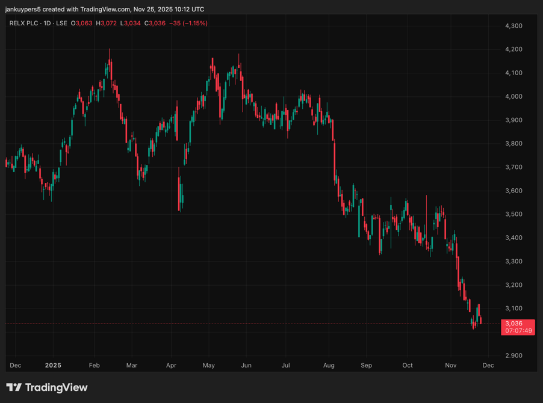Click the 3,900 price axis label

pyautogui.click(x=514, y=120)
